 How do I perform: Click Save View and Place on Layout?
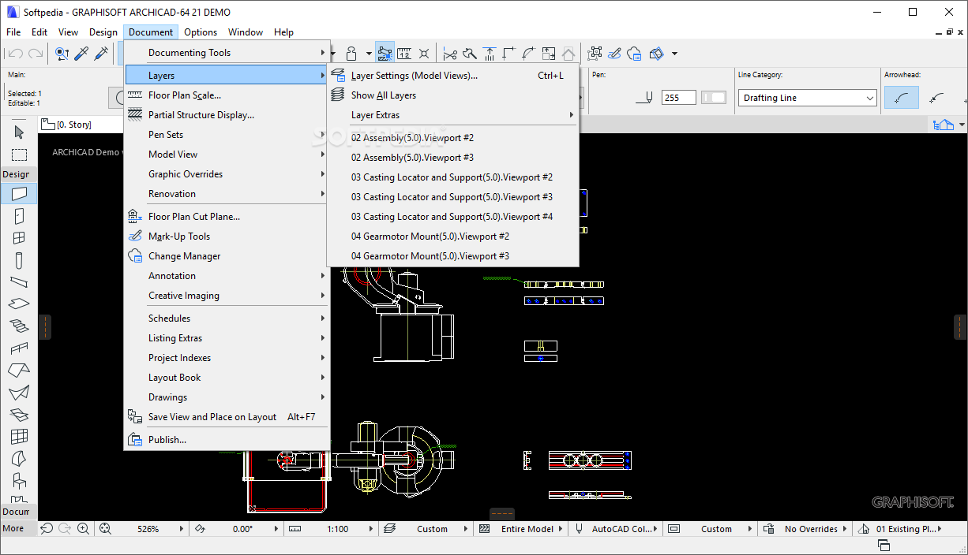pyautogui.click(x=227, y=417)
